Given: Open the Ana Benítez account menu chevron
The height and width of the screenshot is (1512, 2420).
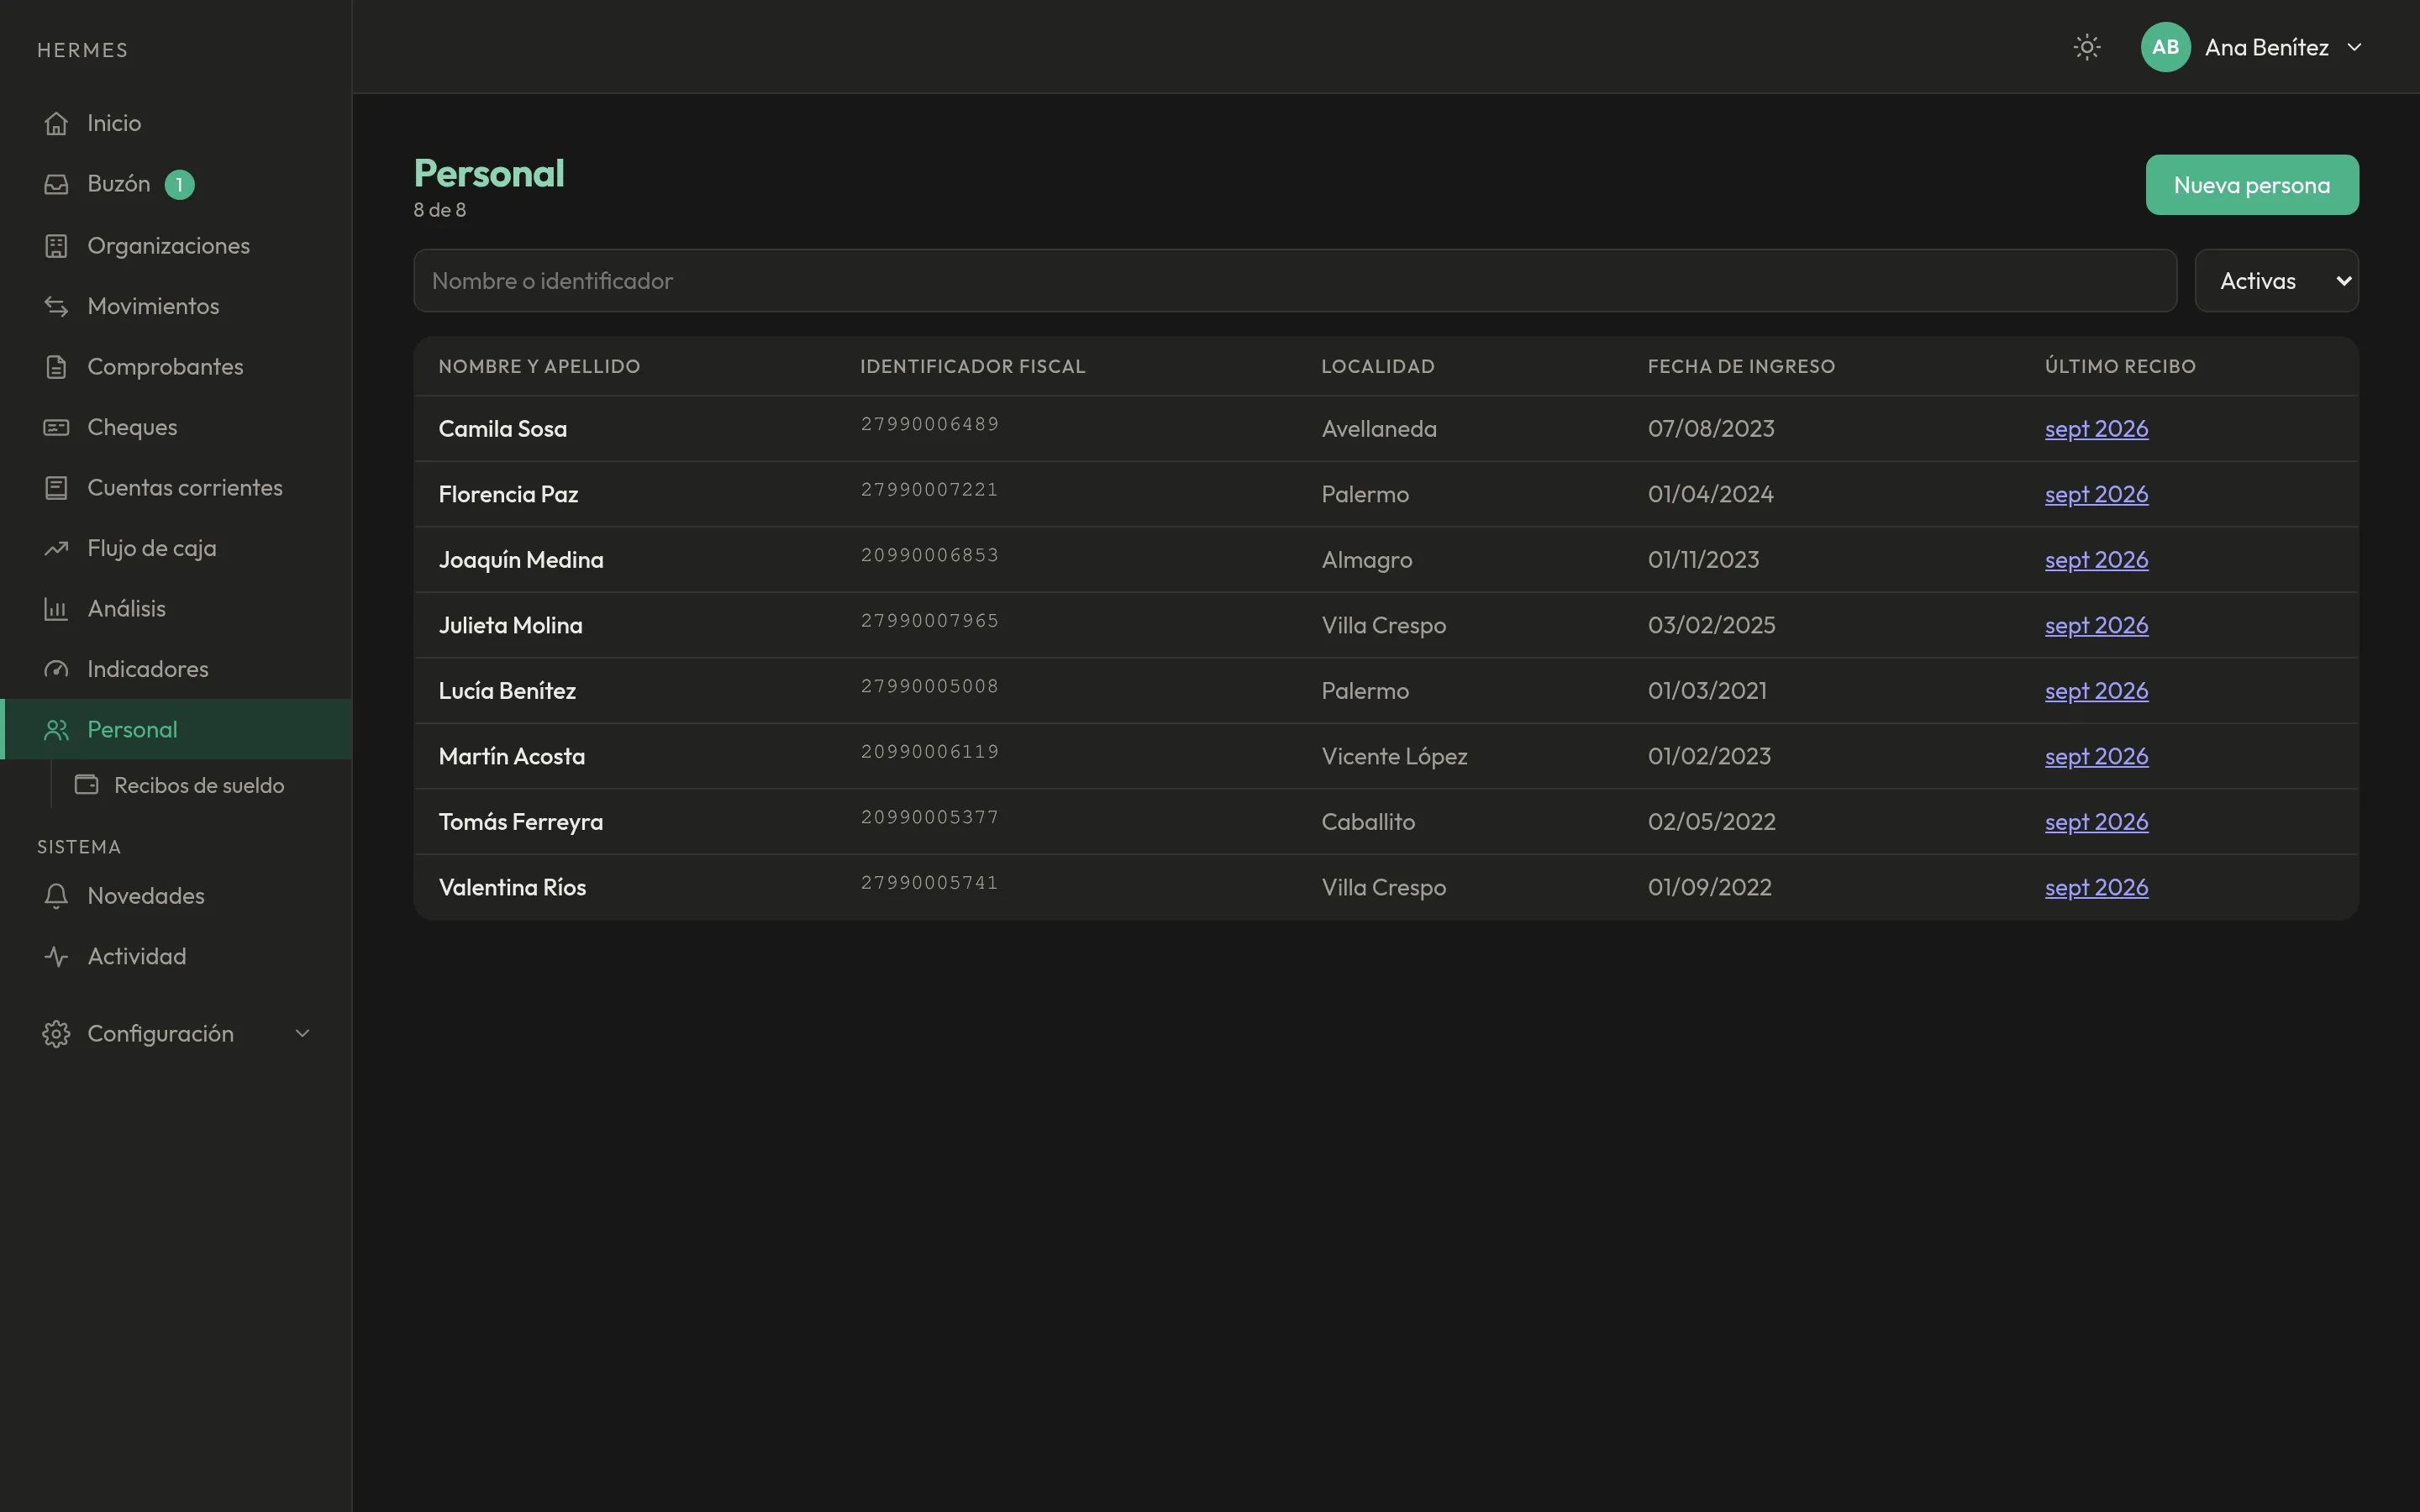Looking at the screenshot, I should point(2354,47).
